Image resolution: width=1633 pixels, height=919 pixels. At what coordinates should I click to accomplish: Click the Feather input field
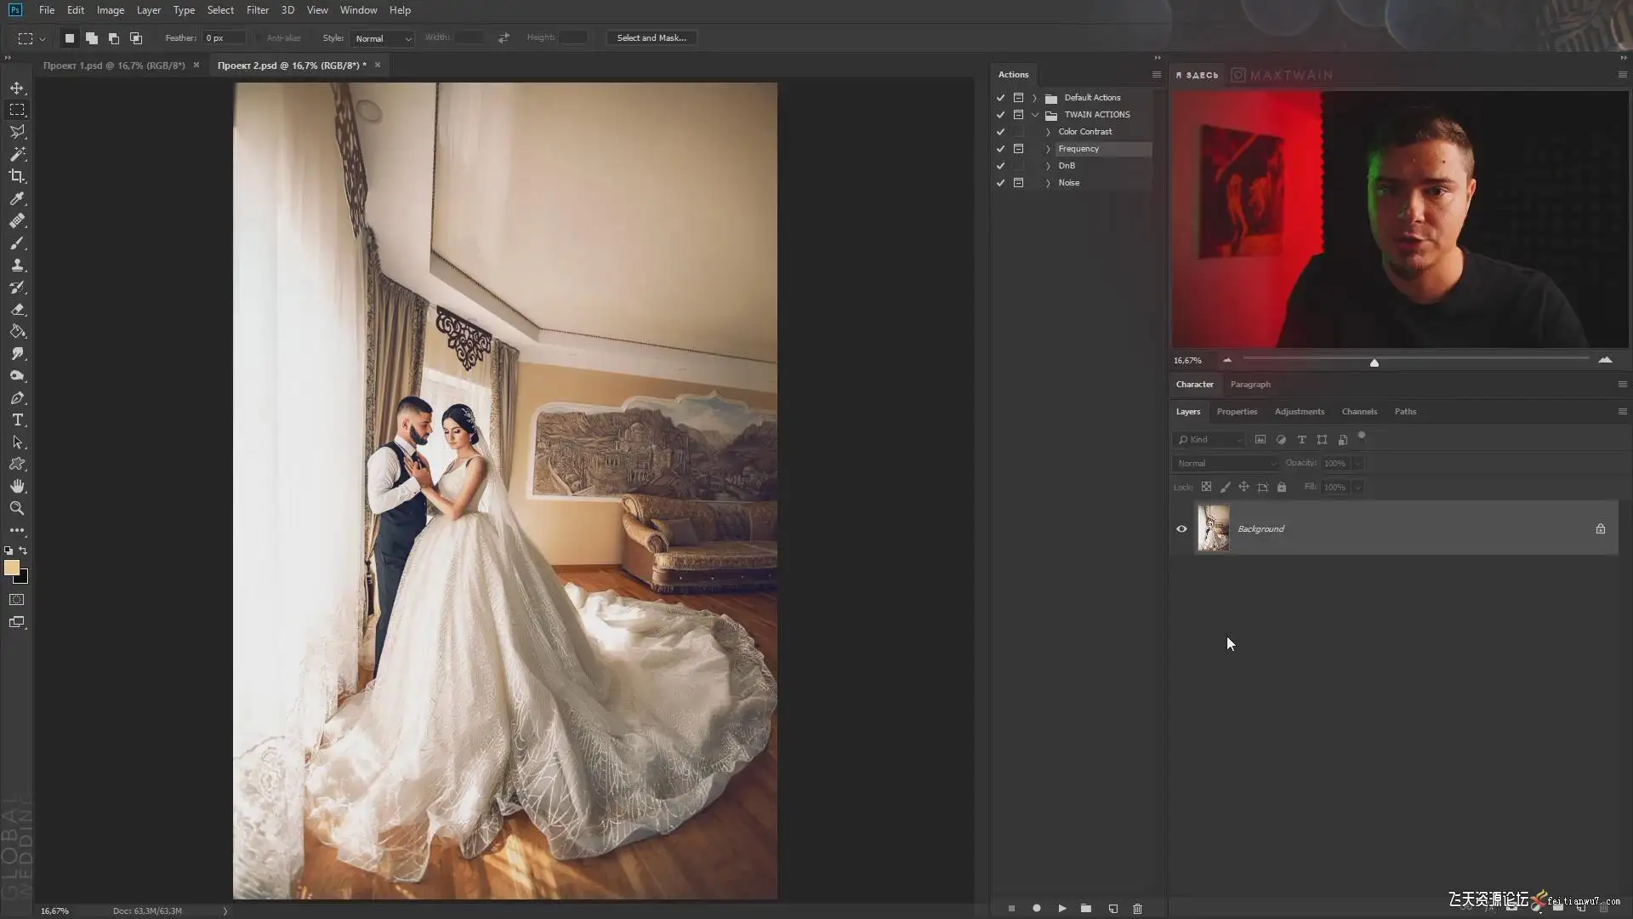pos(224,38)
